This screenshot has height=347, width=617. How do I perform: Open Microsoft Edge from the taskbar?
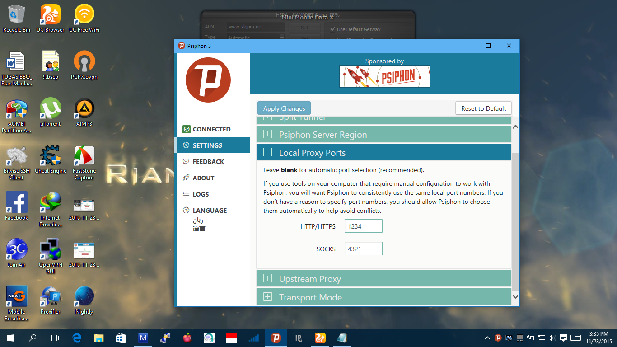pyautogui.click(x=77, y=338)
